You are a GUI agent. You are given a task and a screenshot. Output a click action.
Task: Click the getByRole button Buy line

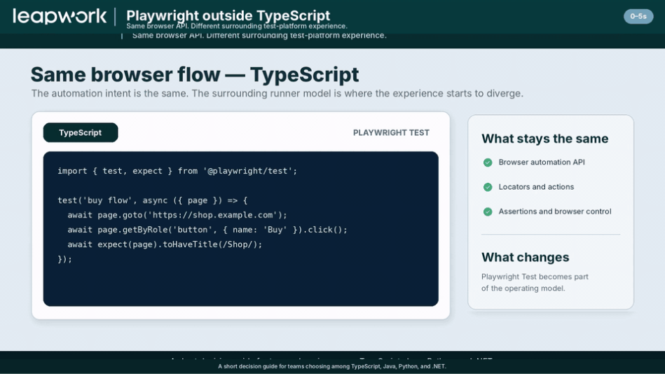[207, 230]
